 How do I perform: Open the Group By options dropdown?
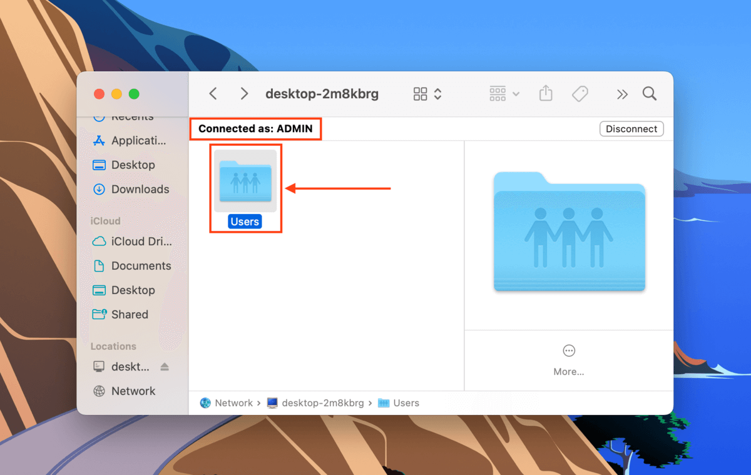tap(504, 94)
